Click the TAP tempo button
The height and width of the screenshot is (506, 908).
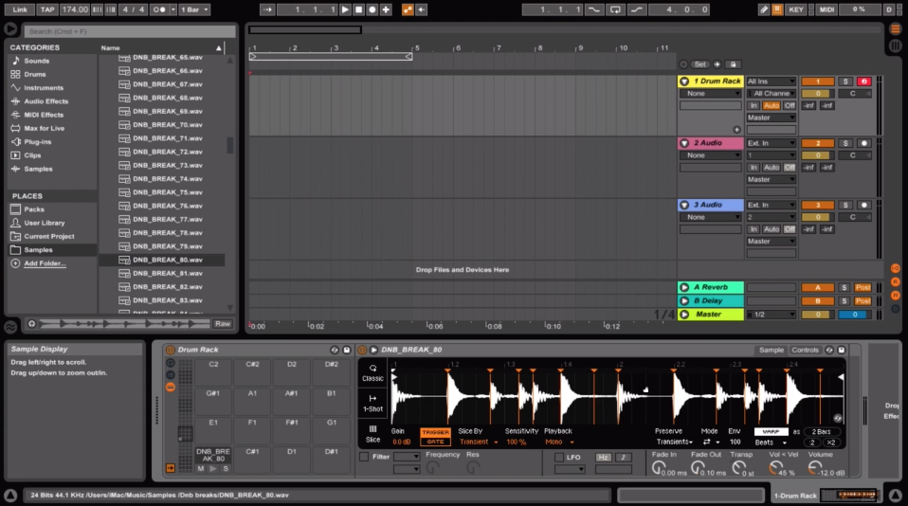click(x=46, y=9)
